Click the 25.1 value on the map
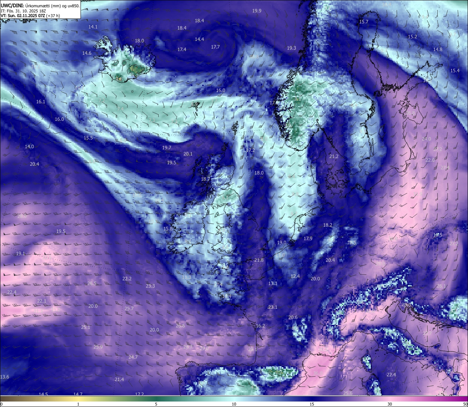The height and width of the screenshot is (407, 468). (x=86, y=327)
